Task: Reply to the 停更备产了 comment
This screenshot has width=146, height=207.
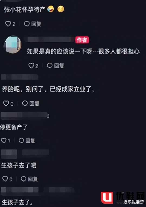Action: coord(27,141)
